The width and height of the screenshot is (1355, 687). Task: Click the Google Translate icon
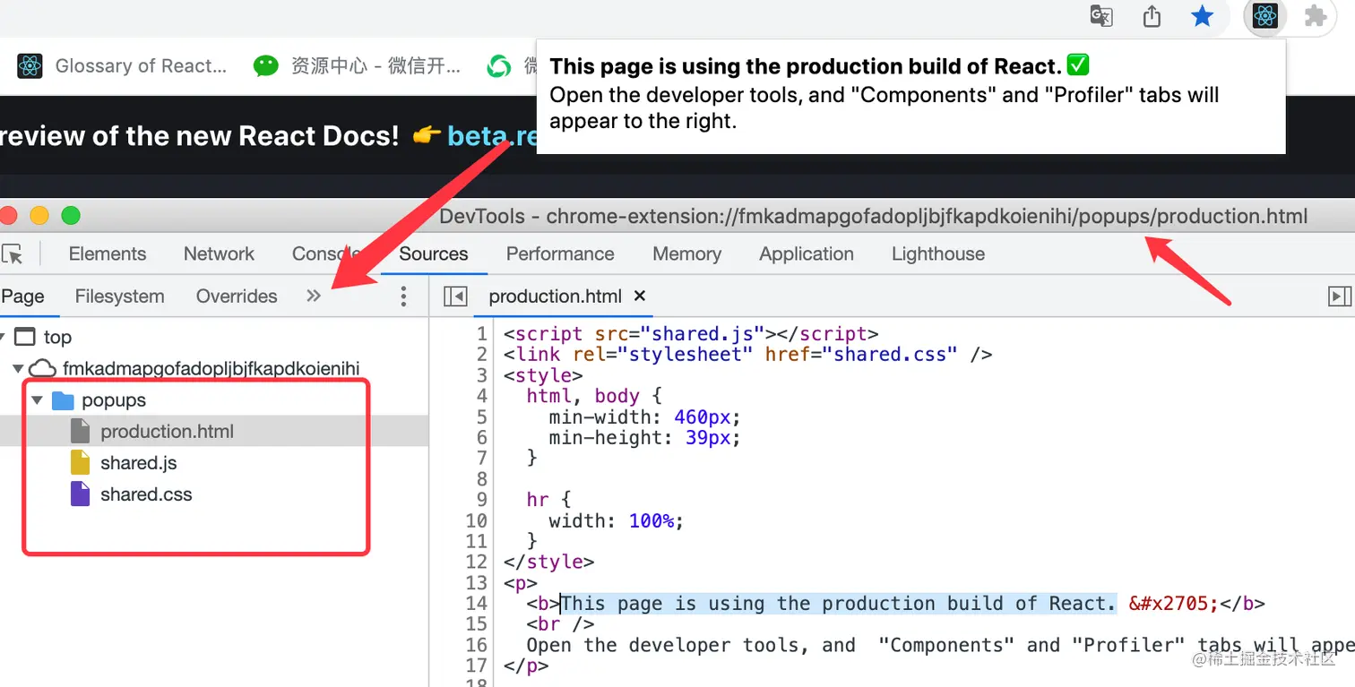(1100, 16)
